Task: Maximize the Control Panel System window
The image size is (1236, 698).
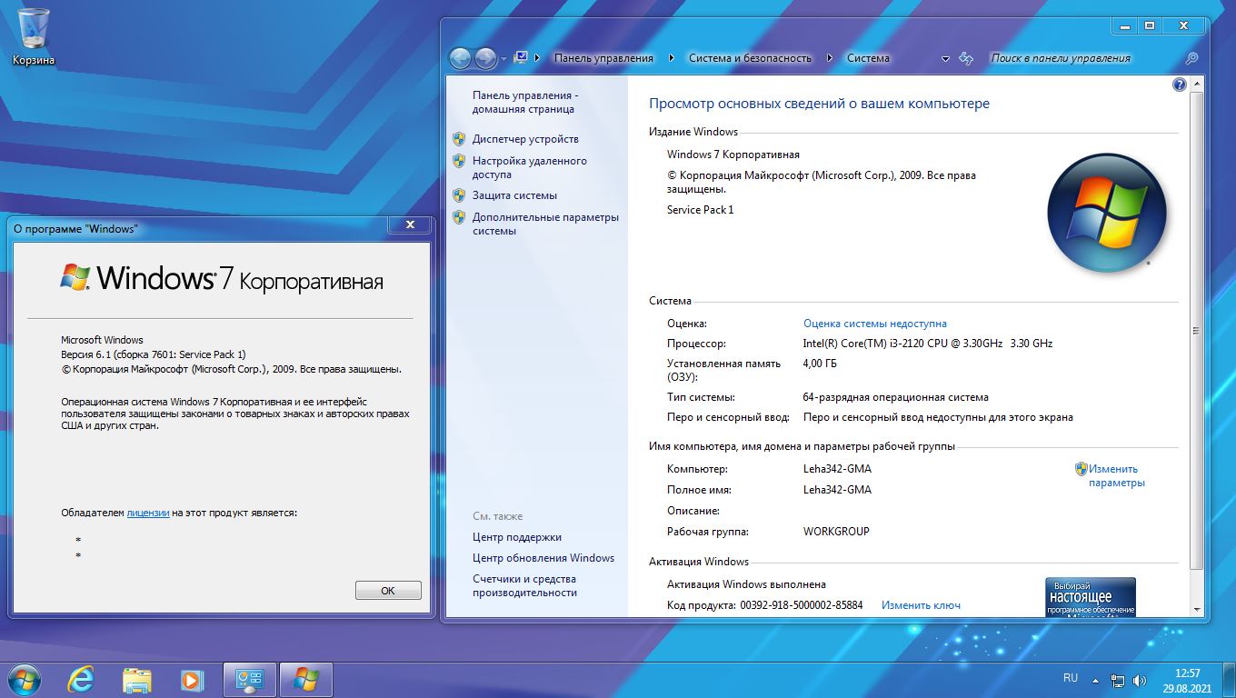Action: pyautogui.click(x=1149, y=26)
